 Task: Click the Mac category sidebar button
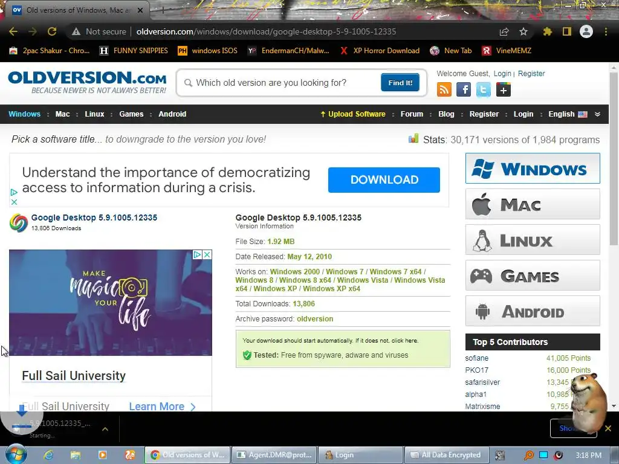point(533,204)
